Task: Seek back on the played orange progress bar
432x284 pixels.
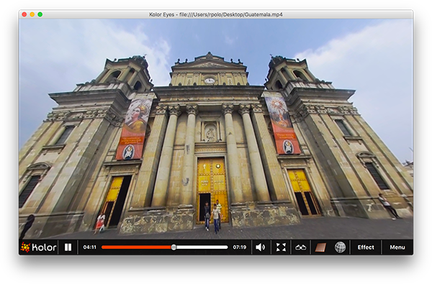Action: [136, 247]
